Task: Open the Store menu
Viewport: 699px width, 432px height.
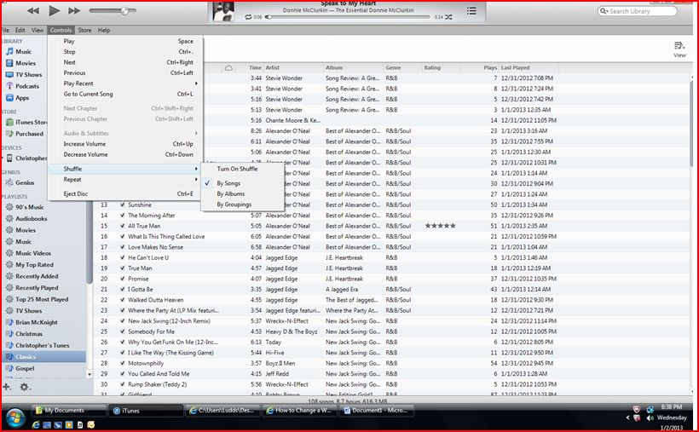Action: point(84,30)
